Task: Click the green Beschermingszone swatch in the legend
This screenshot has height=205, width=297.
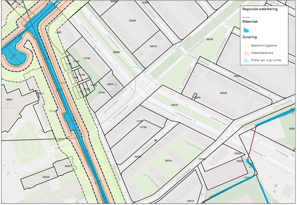Action: [246, 46]
